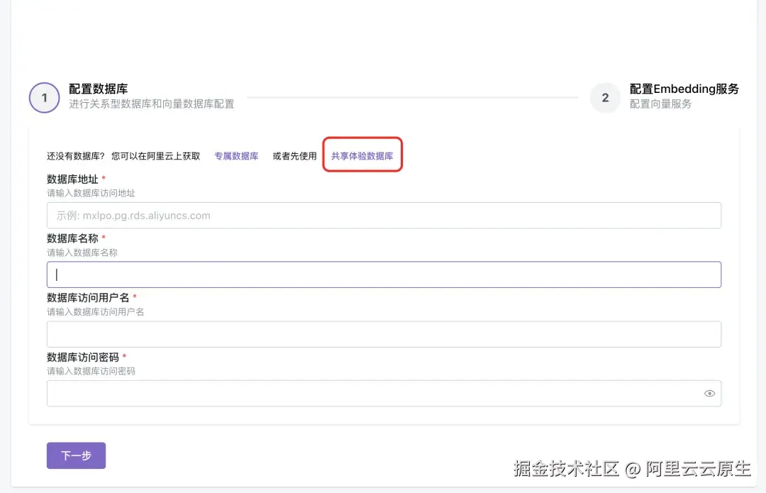The image size is (766, 493).
Task: Click the 数据库地址 field label
Action: click(x=72, y=179)
